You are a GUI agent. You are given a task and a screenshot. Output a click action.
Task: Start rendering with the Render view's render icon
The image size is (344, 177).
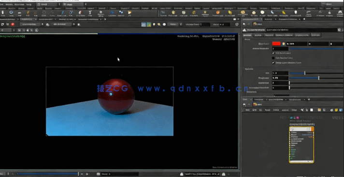[2, 24]
